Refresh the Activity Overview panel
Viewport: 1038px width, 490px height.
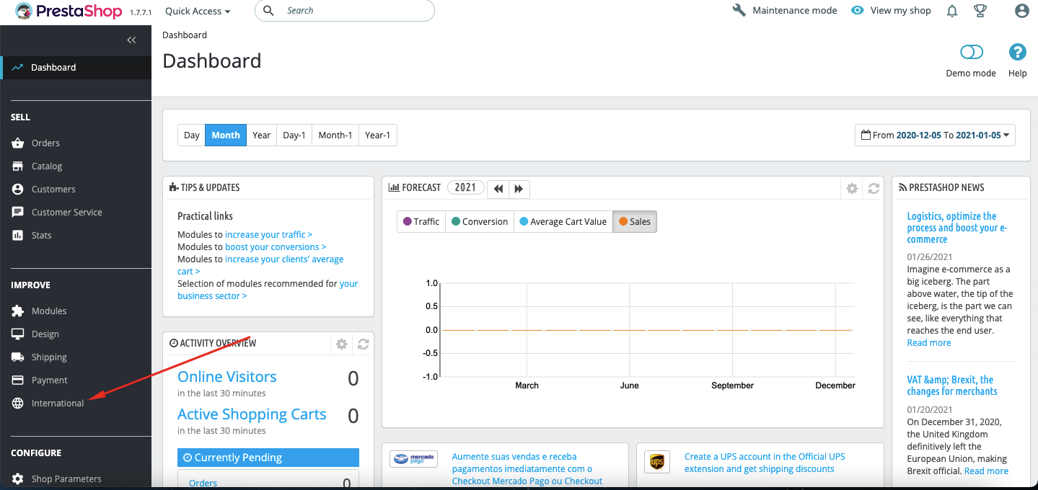click(364, 344)
